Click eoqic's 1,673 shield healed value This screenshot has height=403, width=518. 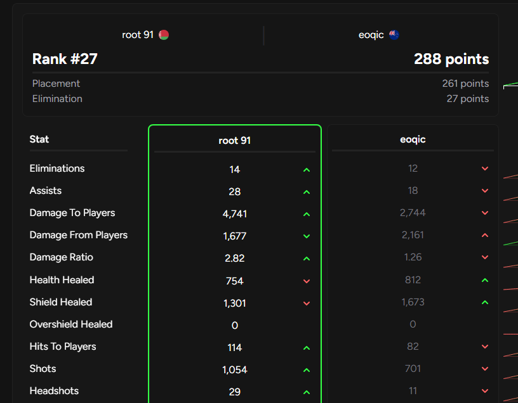413,302
